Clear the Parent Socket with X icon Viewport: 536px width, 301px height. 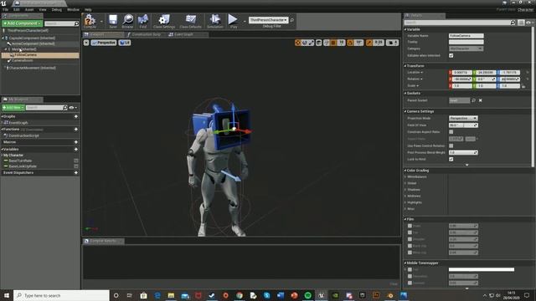tap(480, 100)
